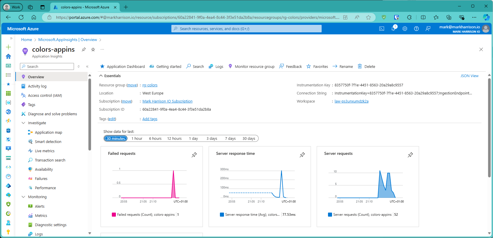493x238 pixels.
Task: Open the notifications bell
Action: (x=393, y=29)
